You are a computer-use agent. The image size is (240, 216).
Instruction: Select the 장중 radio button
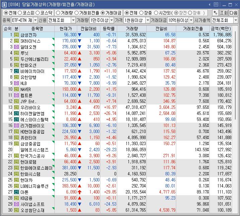[x=141, y=13]
